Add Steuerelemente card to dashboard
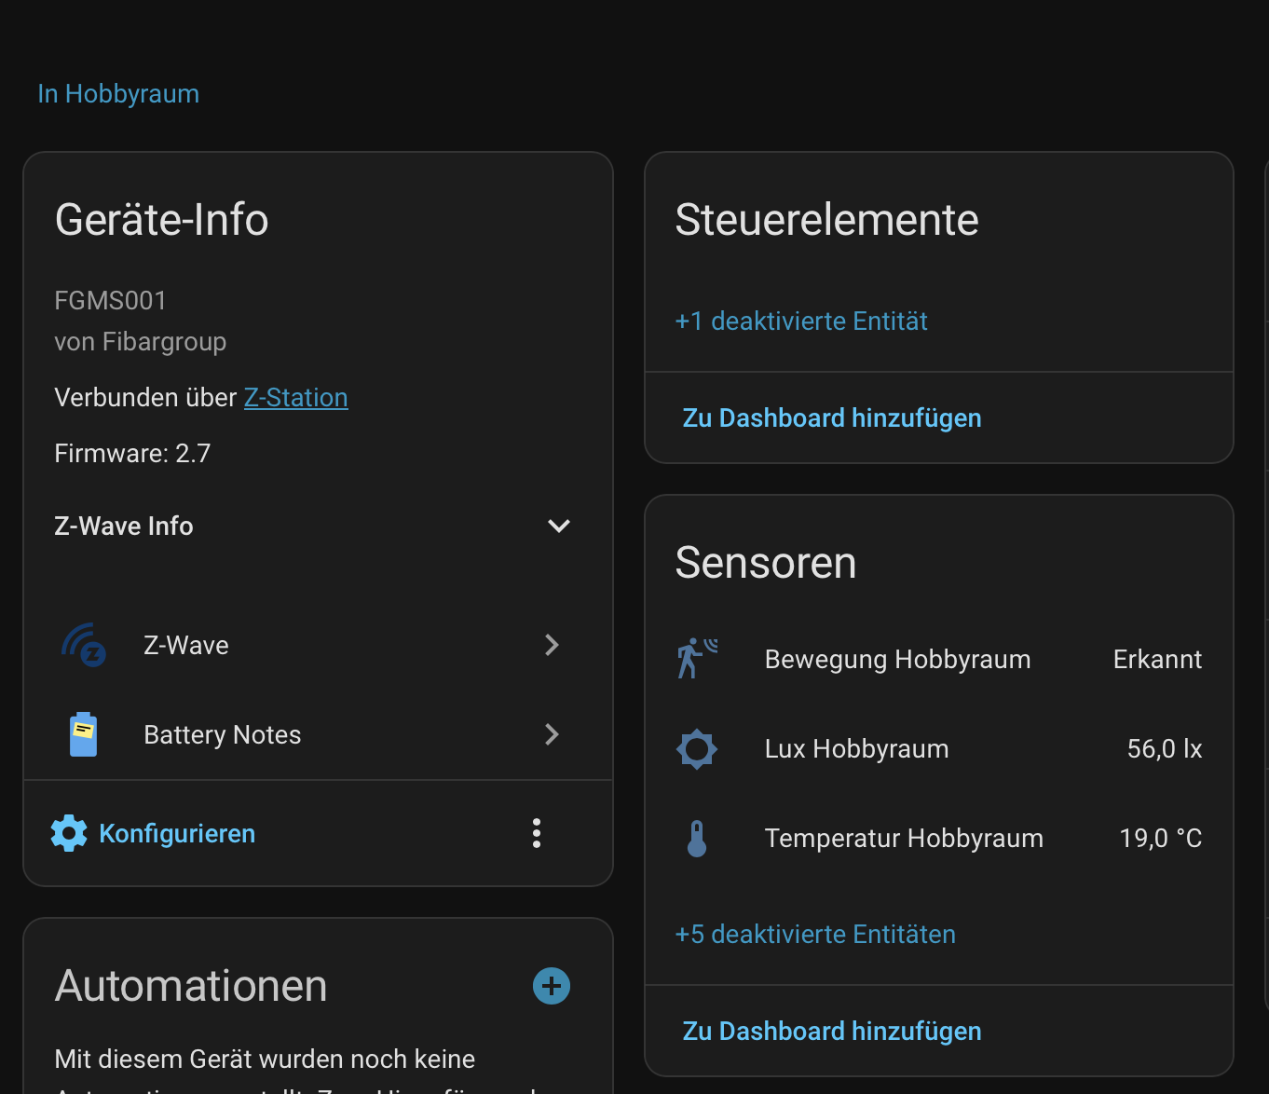 [x=831, y=418]
